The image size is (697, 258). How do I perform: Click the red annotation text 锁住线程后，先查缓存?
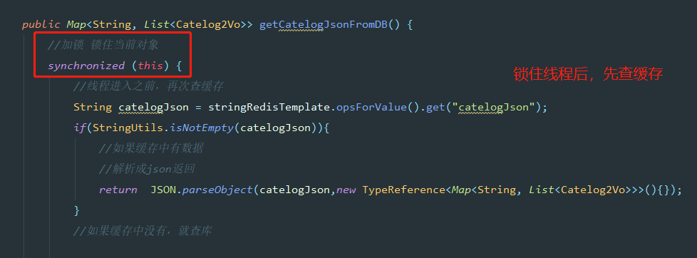point(588,74)
